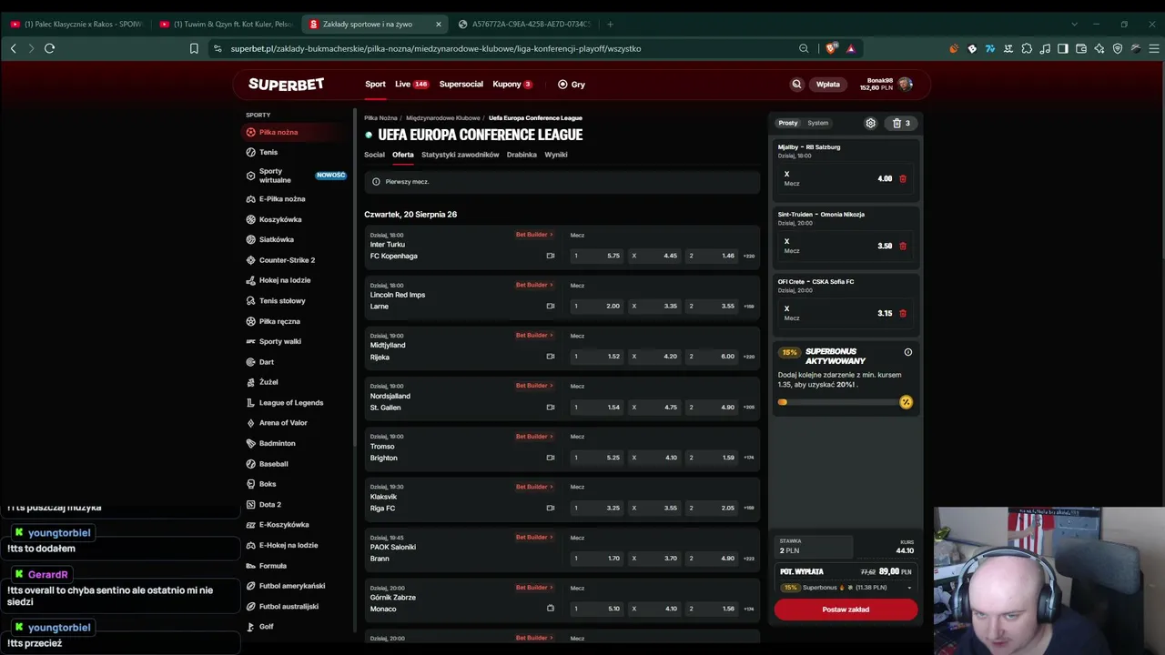Open Tenis in sports sidebar

click(268, 152)
